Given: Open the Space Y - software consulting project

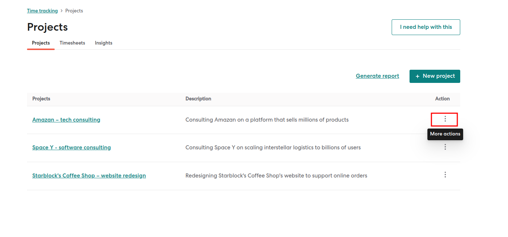Looking at the screenshot, I should pyautogui.click(x=71, y=148).
